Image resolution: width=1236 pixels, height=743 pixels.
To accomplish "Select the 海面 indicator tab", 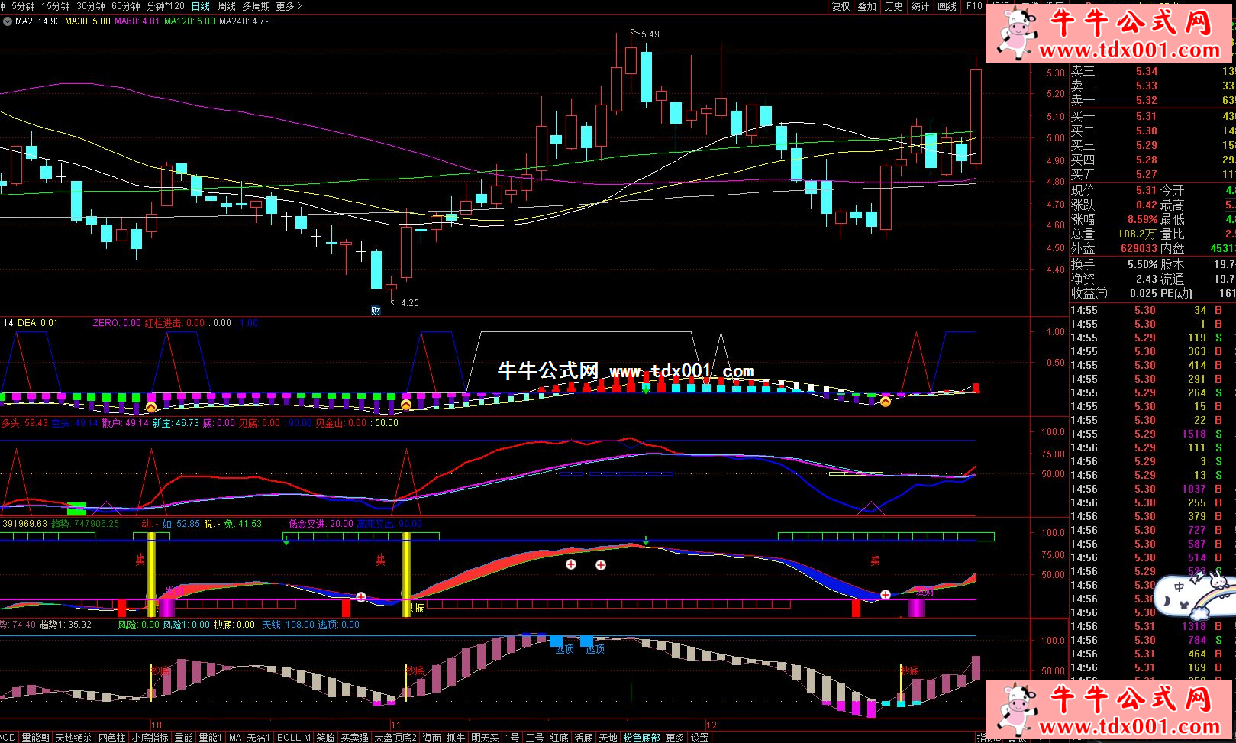I will [432, 738].
